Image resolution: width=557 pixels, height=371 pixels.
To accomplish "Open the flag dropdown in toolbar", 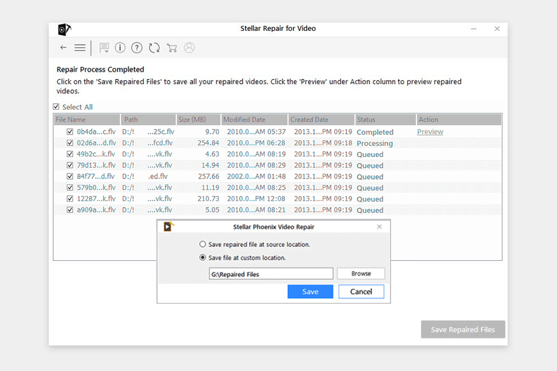I will [x=104, y=48].
